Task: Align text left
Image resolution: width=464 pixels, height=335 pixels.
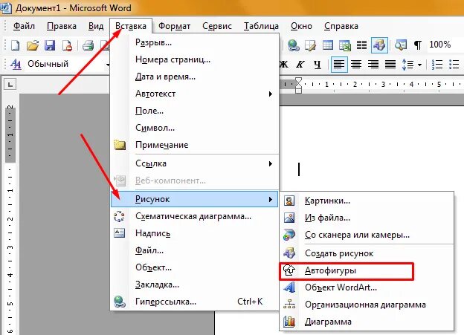Action: tap(339, 64)
